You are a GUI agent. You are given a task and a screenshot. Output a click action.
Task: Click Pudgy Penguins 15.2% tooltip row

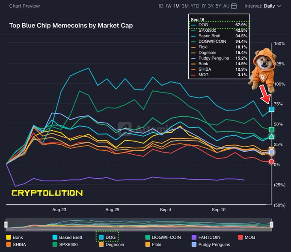pos(219,58)
